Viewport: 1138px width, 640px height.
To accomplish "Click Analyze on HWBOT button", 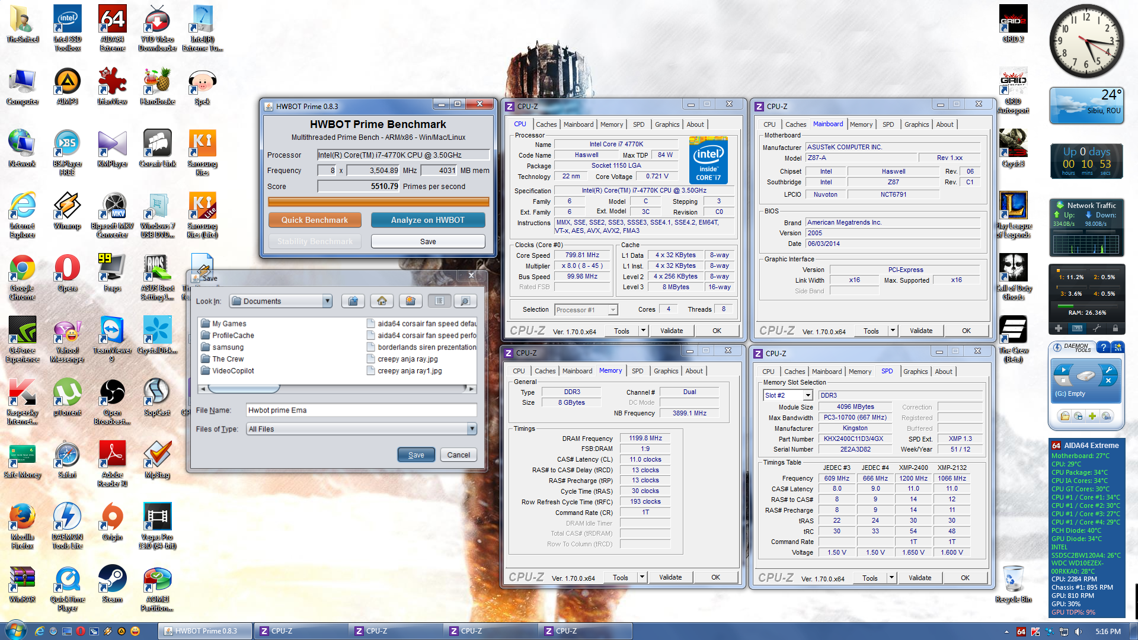I will (427, 220).
